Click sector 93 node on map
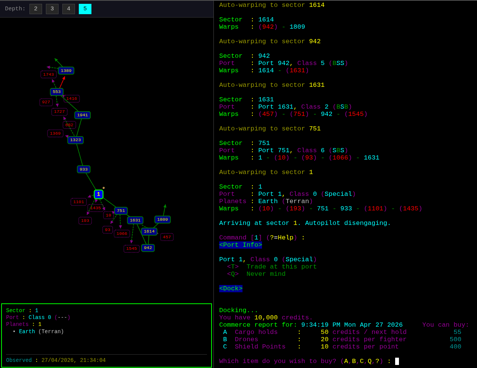The image size is (477, 368). coord(107,230)
